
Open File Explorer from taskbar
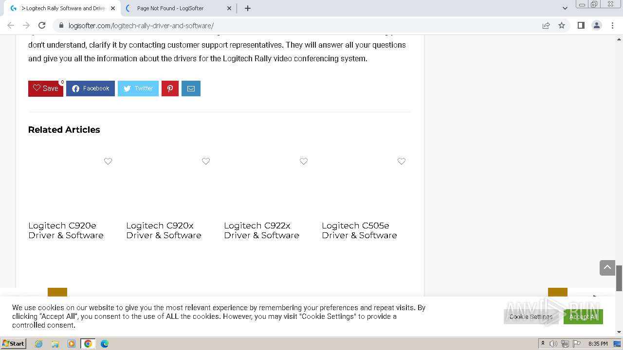click(55, 344)
